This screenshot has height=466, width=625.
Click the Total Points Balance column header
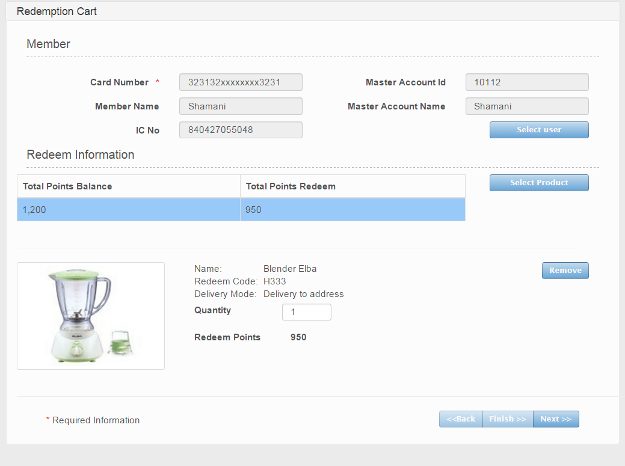click(128, 186)
